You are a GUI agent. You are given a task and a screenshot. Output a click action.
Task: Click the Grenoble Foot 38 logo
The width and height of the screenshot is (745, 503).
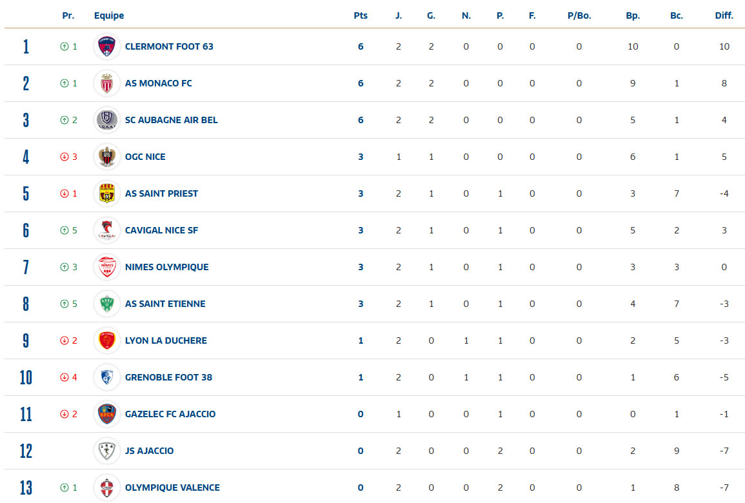[x=106, y=377]
